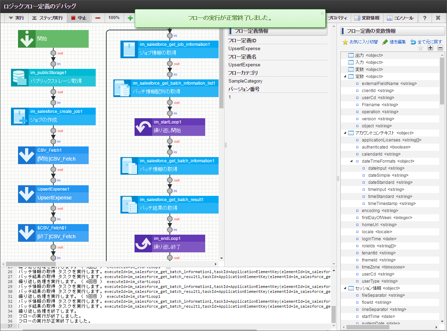Image resolution: width=447 pixels, height=331 pixels.
Task: Collapse the セッション情報 object node
Action: tap(345, 288)
